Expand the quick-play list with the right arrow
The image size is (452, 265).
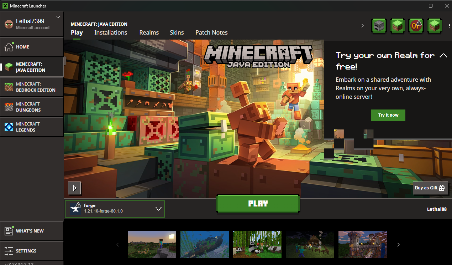(x=363, y=26)
